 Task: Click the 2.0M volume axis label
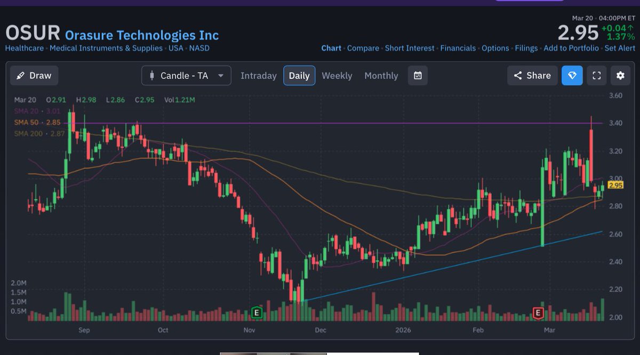18,283
